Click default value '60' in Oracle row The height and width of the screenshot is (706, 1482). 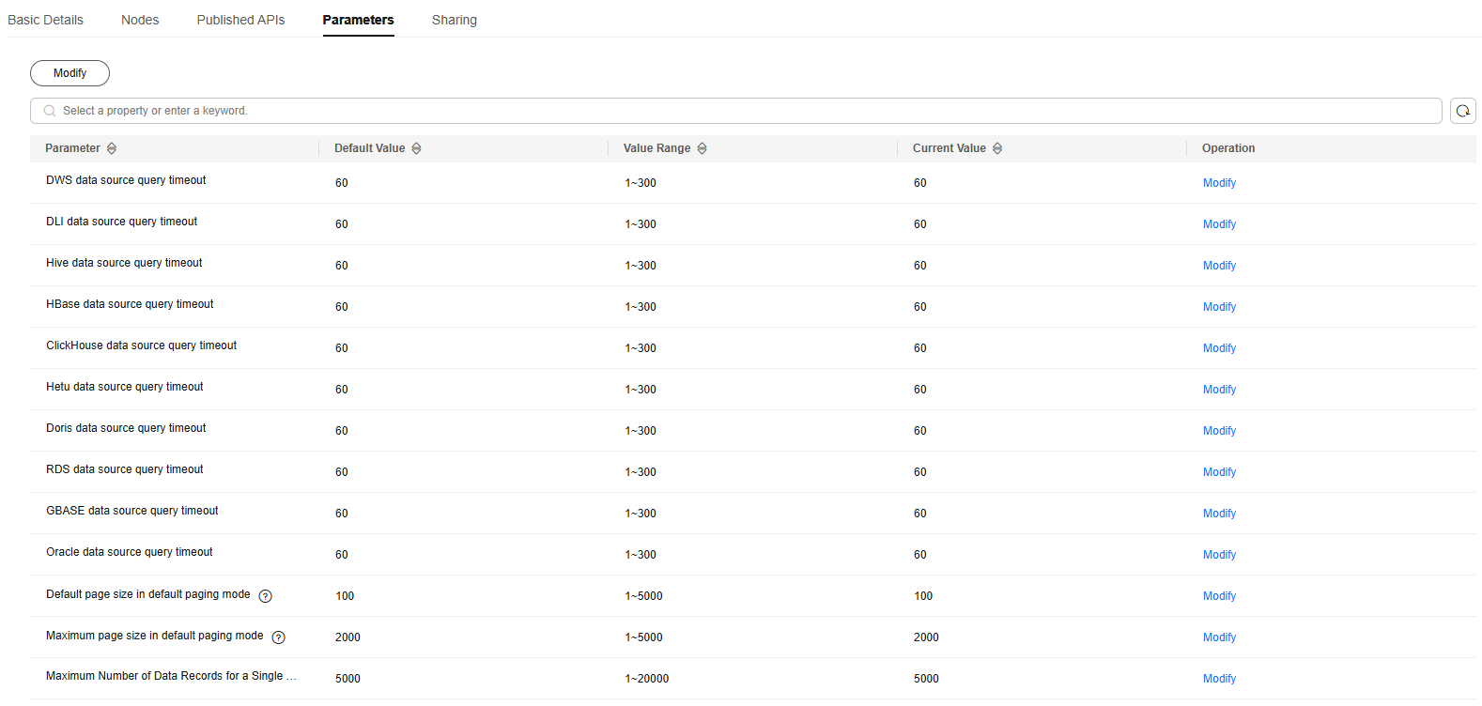pyautogui.click(x=342, y=555)
